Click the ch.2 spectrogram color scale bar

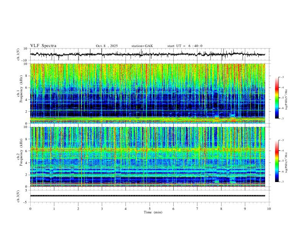click(x=277, y=161)
